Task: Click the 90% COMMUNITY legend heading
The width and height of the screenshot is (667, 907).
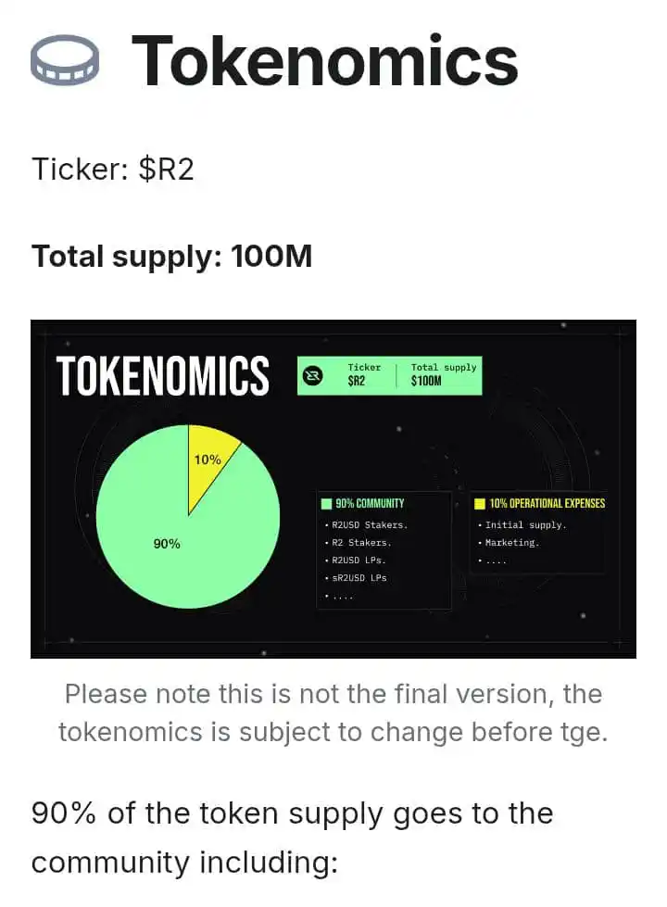Action: [x=370, y=503]
